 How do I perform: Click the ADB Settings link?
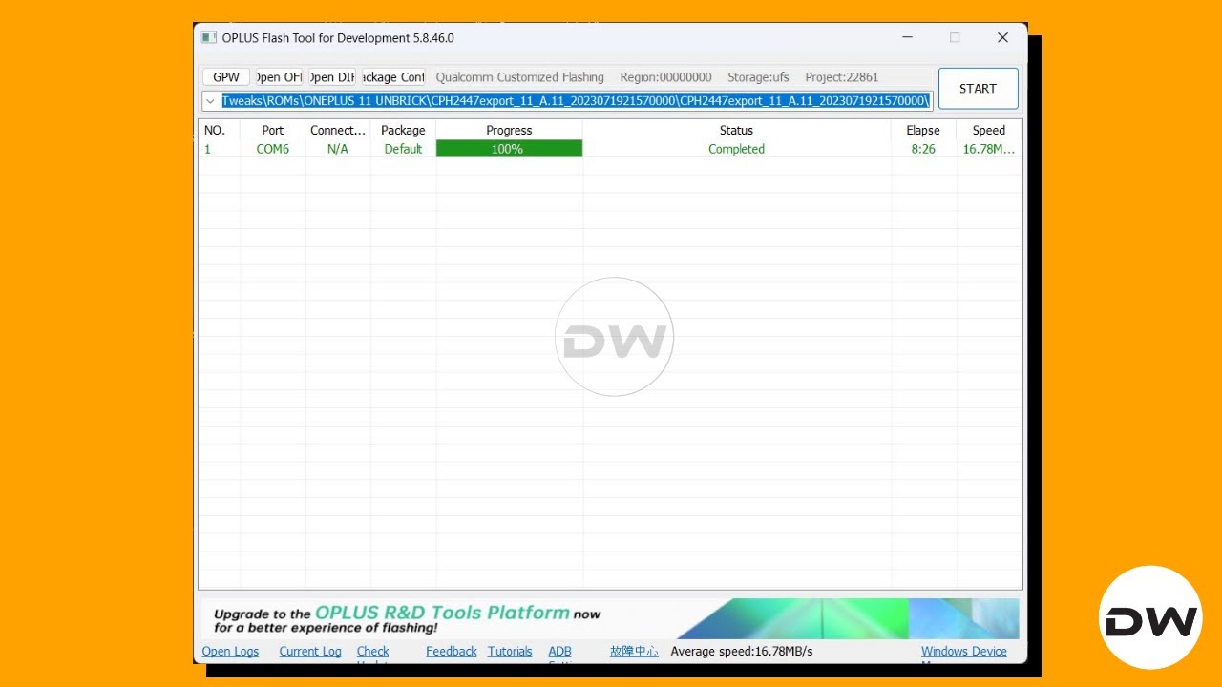(561, 654)
